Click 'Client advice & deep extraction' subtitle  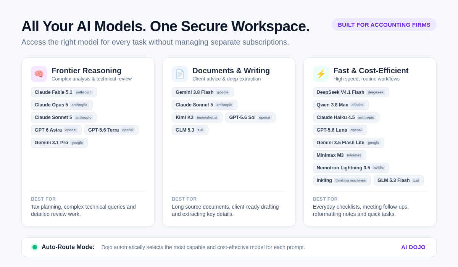point(227,79)
